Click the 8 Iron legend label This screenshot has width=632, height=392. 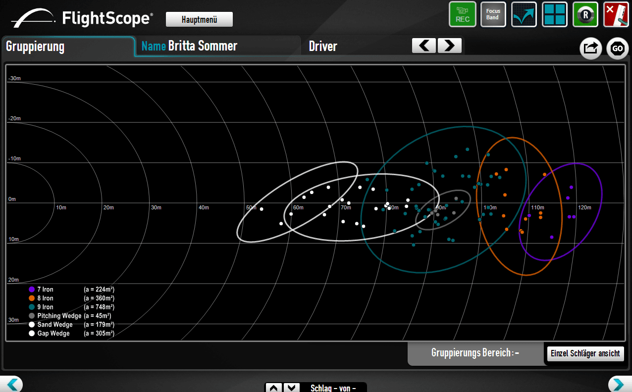pos(45,298)
